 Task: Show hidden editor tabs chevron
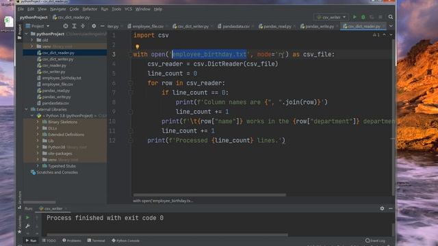[391, 26]
